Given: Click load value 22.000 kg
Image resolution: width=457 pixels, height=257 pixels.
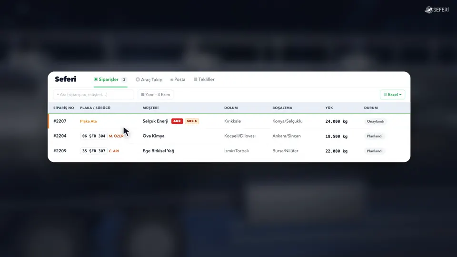Looking at the screenshot, I should (337, 151).
